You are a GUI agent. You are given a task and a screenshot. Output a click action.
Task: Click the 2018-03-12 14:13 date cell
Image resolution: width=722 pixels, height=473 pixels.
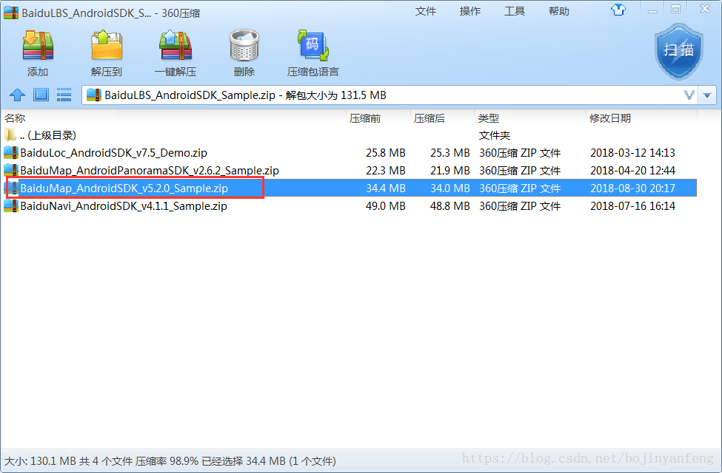pyautogui.click(x=632, y=152)
